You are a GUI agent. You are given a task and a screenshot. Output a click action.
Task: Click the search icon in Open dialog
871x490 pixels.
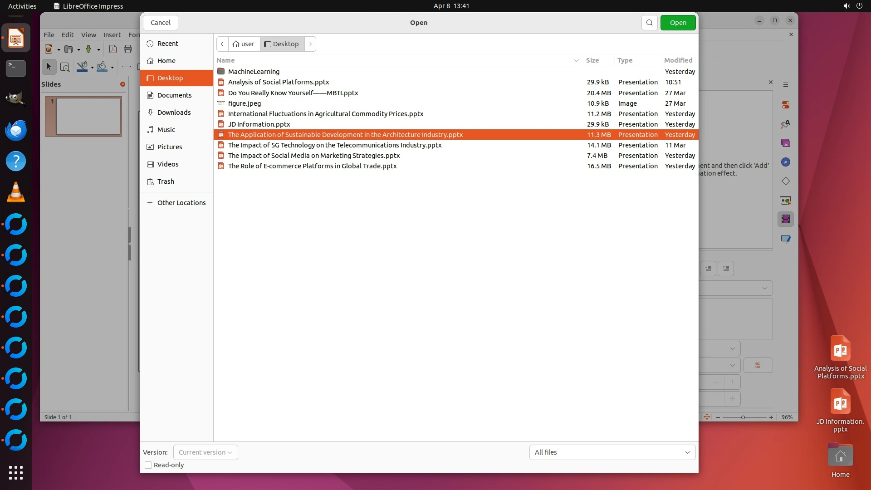coord(649,23)
